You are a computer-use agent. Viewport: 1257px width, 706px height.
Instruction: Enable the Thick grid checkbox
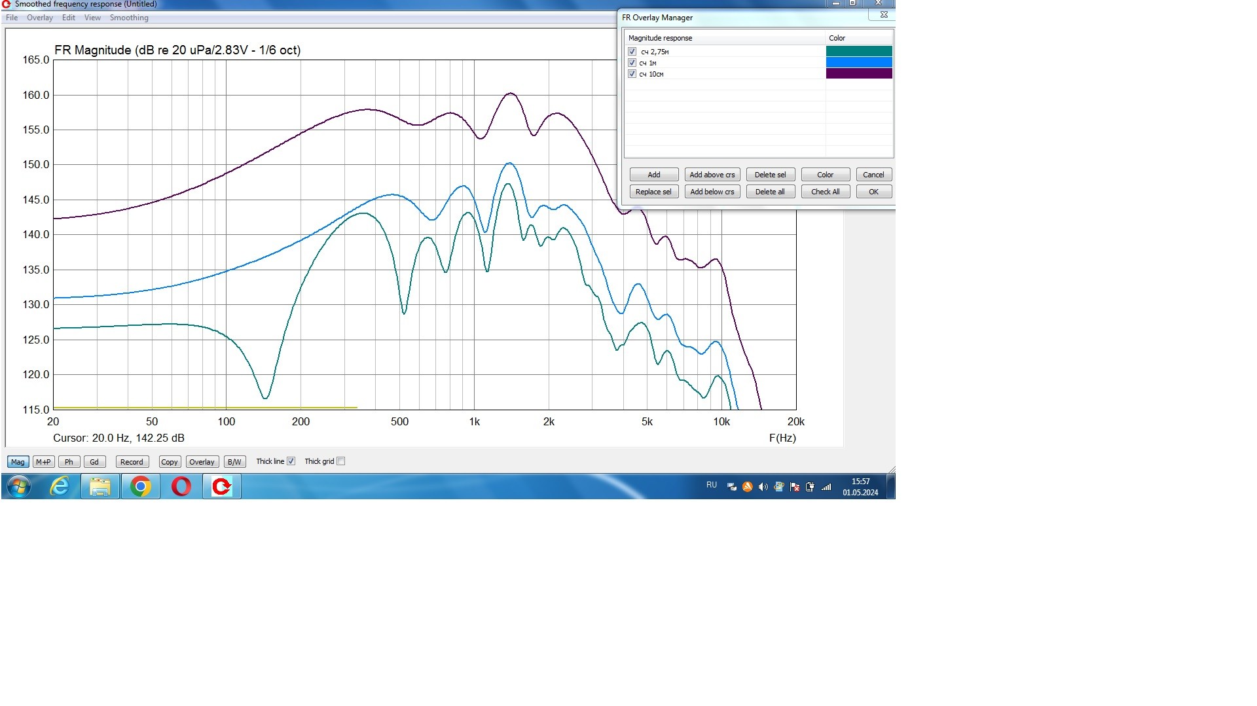coord(340,461)
